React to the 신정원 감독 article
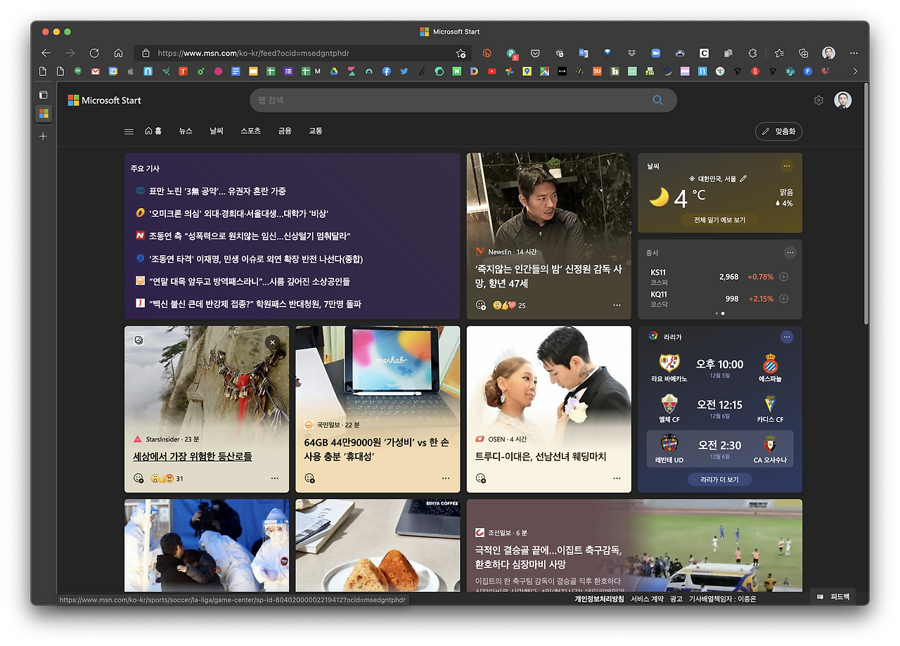Viewport: 900px width, 646px height. [x=481, y=305]
